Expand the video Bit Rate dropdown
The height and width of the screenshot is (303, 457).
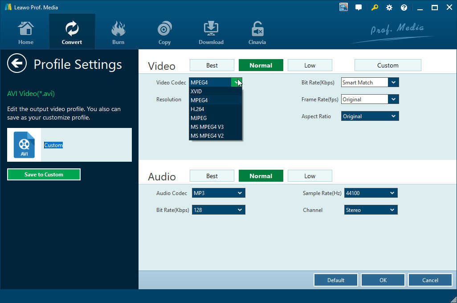click(x=393, y=83)
